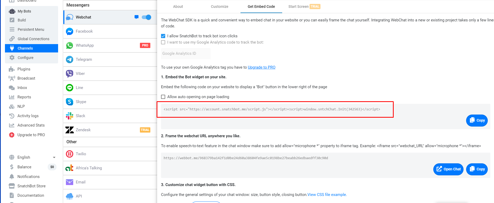Open the Viber messenger icon
The width and height of the screenshot is (494, 203).
coord(70,74)
